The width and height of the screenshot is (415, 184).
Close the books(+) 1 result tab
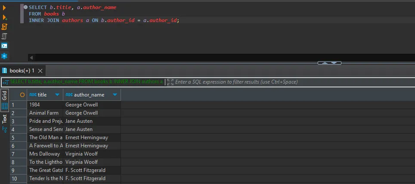point(40,71)
